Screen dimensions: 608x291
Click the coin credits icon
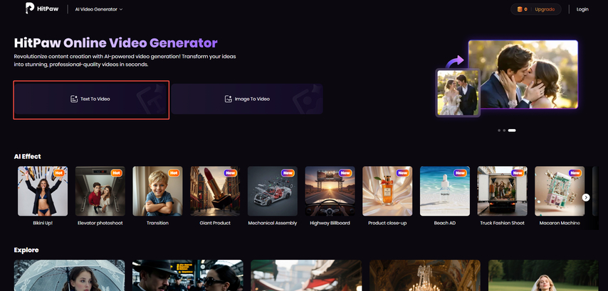point(519,9)
